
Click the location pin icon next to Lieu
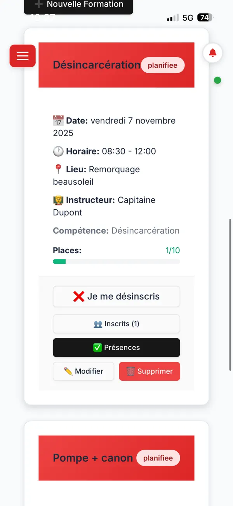click(x=57, y=169)
